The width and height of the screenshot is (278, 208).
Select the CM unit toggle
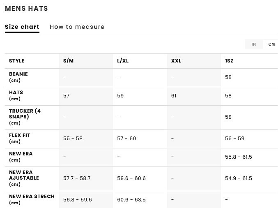pyautogui.click(x=271, y=44)
